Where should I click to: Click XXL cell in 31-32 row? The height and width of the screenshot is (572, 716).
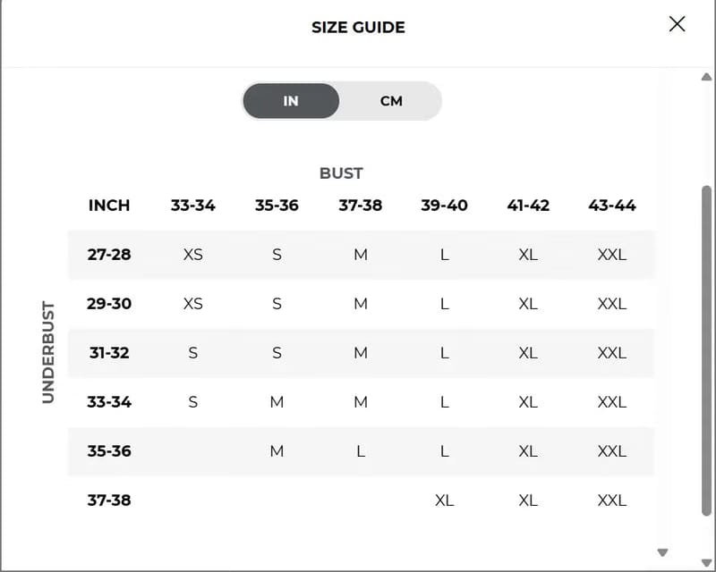612,353
